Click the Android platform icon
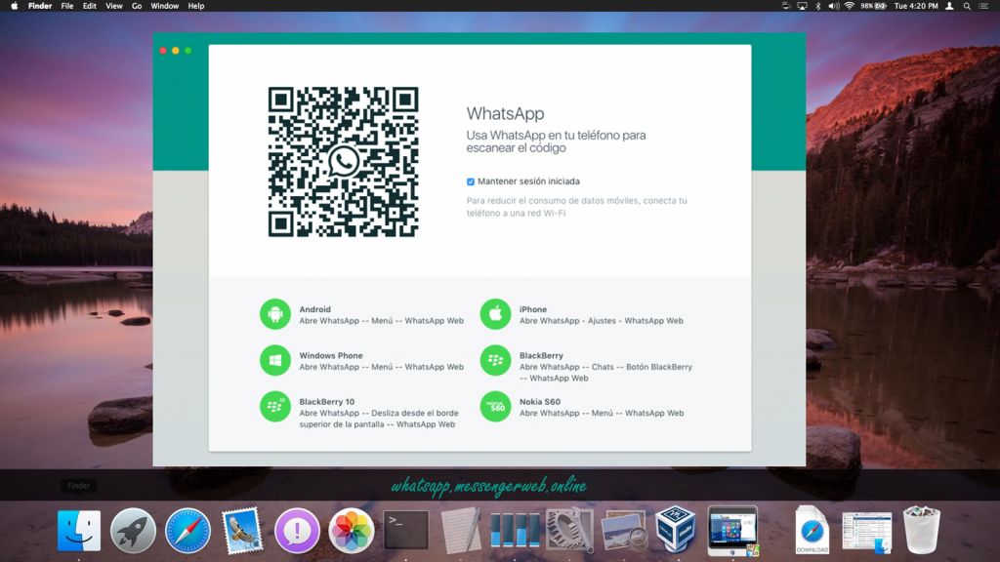This screenshot has width=1000, height=562. (275, 314)
